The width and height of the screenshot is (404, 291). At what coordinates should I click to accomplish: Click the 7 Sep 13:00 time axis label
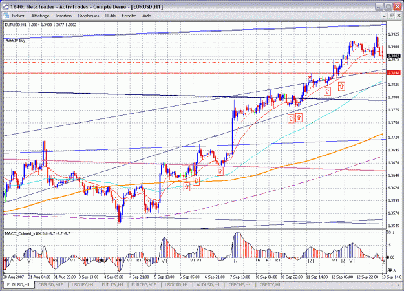[x=240, y=277]
